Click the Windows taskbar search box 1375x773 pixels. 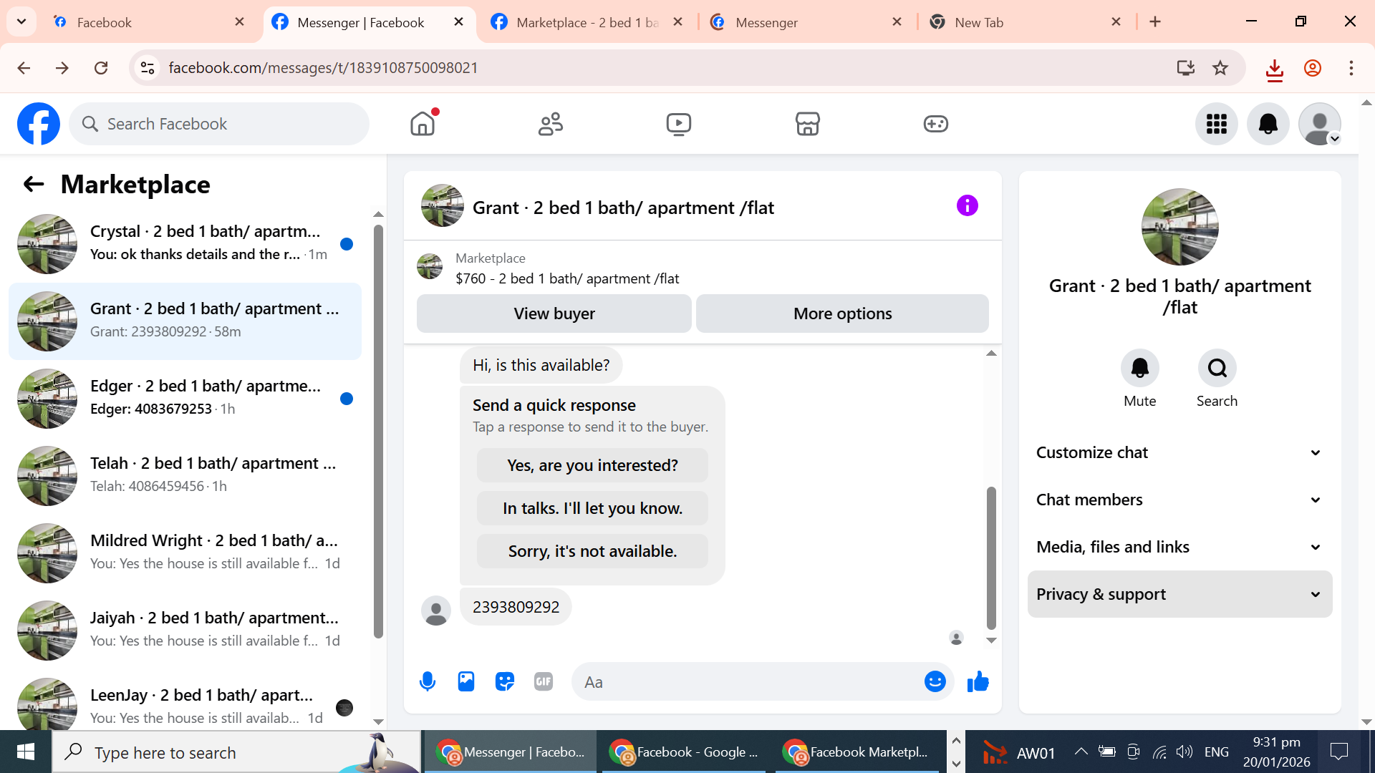click(236, 752)
